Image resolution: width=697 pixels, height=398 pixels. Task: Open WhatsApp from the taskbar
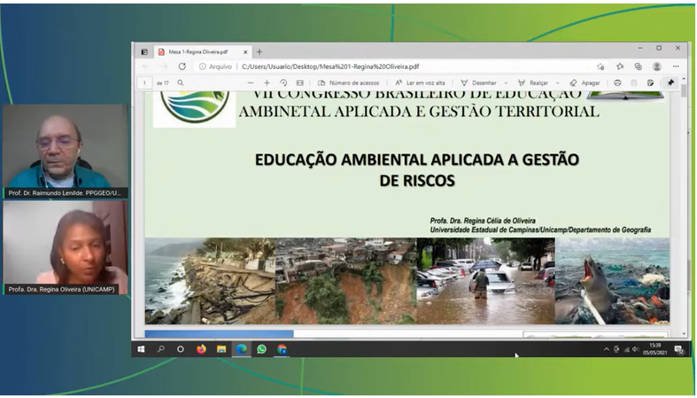point(262,349)
